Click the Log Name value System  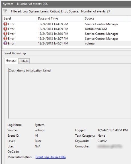pyautogui.click(x=40, y=125)
